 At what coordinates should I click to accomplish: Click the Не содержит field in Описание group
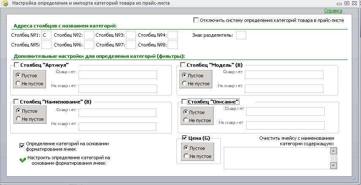285,125
